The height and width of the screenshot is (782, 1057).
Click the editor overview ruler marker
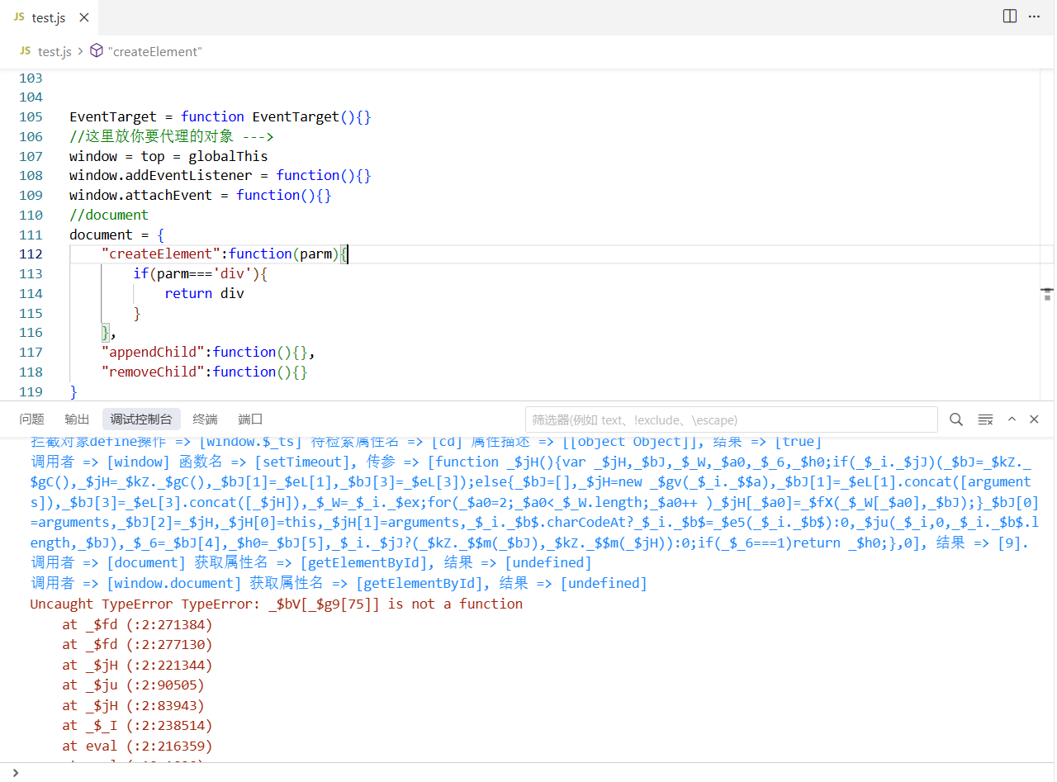1047,293
